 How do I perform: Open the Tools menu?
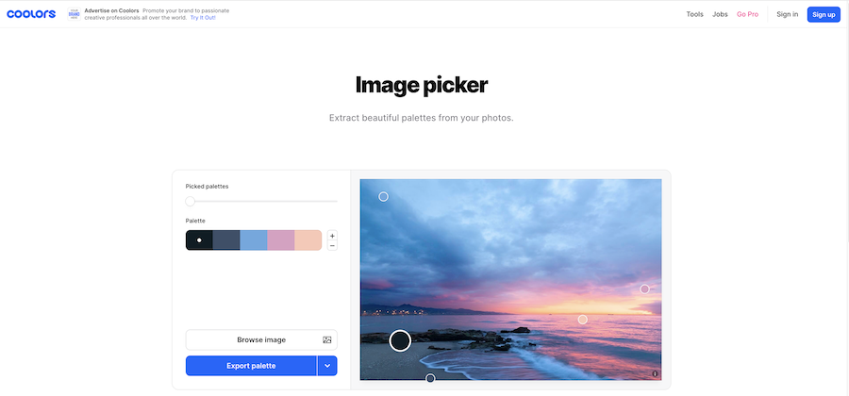694,14
